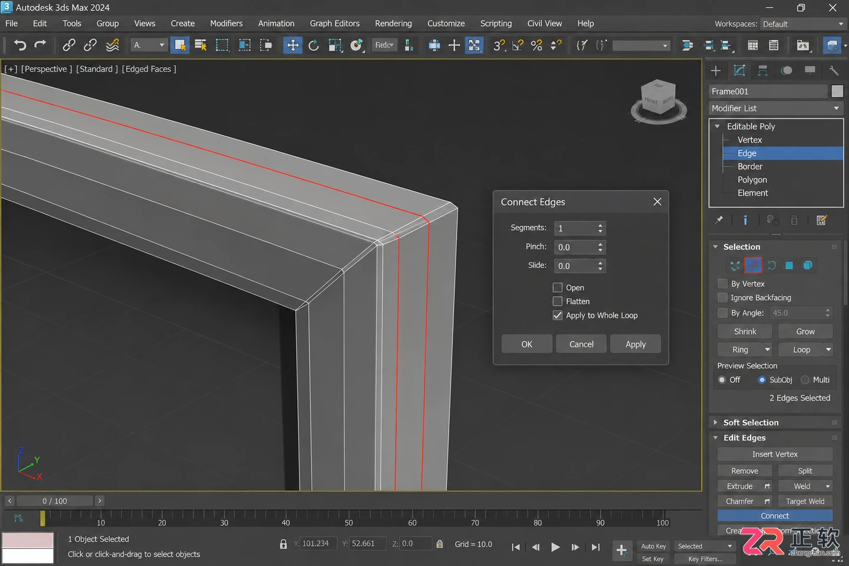This screenshot has width=849, height=566.
Task: Open the Graph Editors menu
Action: point(335,24)
